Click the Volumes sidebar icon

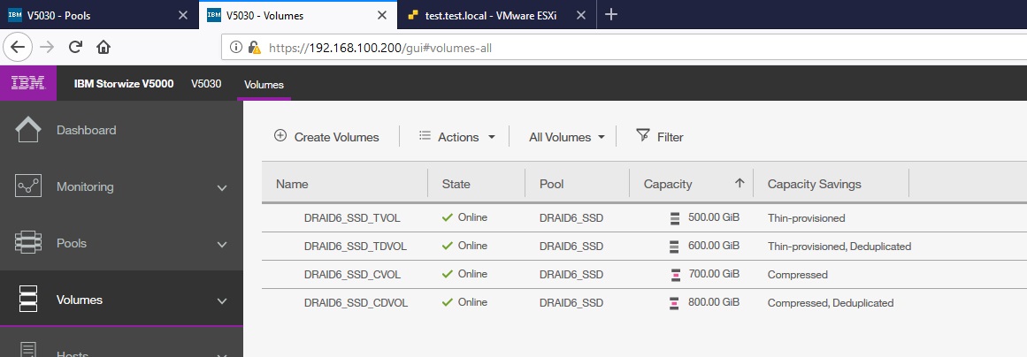(x=28, y=300)
